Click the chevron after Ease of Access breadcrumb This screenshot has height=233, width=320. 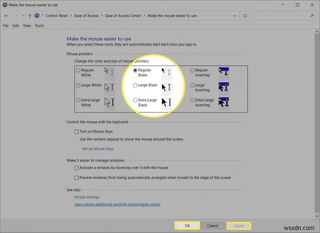[102, 16]
